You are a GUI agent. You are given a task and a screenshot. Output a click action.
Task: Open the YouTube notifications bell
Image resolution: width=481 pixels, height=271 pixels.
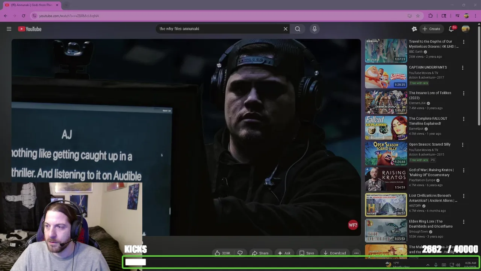(451, 29)
